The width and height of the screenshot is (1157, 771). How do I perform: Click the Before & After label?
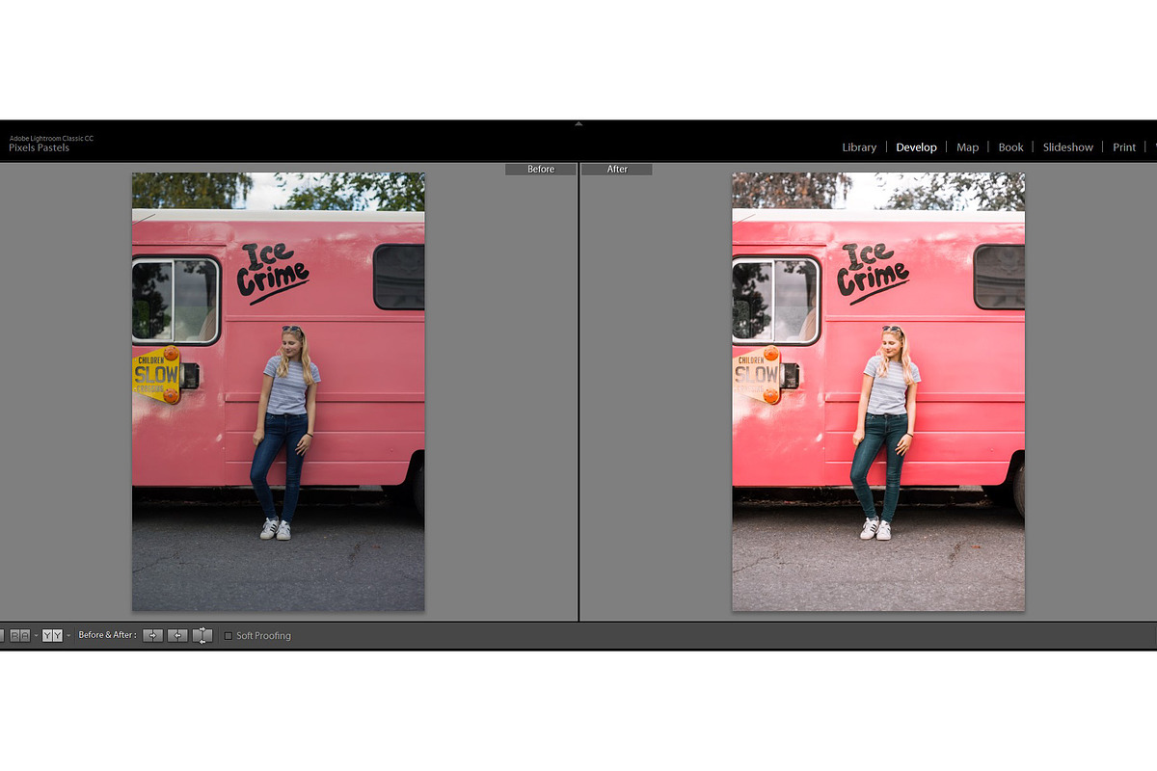coord(107,635)
